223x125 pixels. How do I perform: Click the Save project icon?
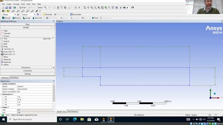click(x=7, y=8)
